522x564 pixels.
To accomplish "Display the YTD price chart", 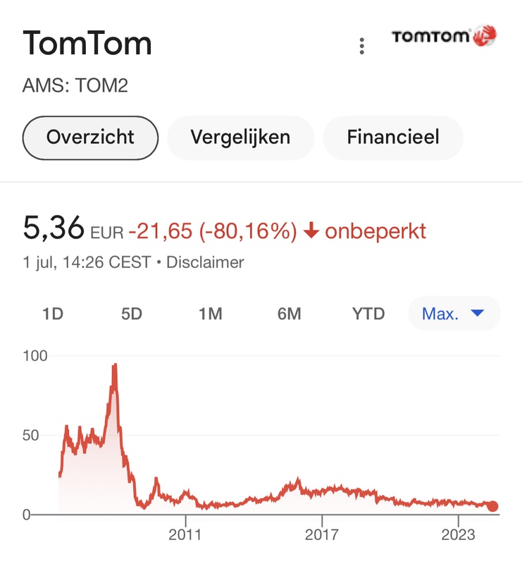I will [x=368, y=314].
